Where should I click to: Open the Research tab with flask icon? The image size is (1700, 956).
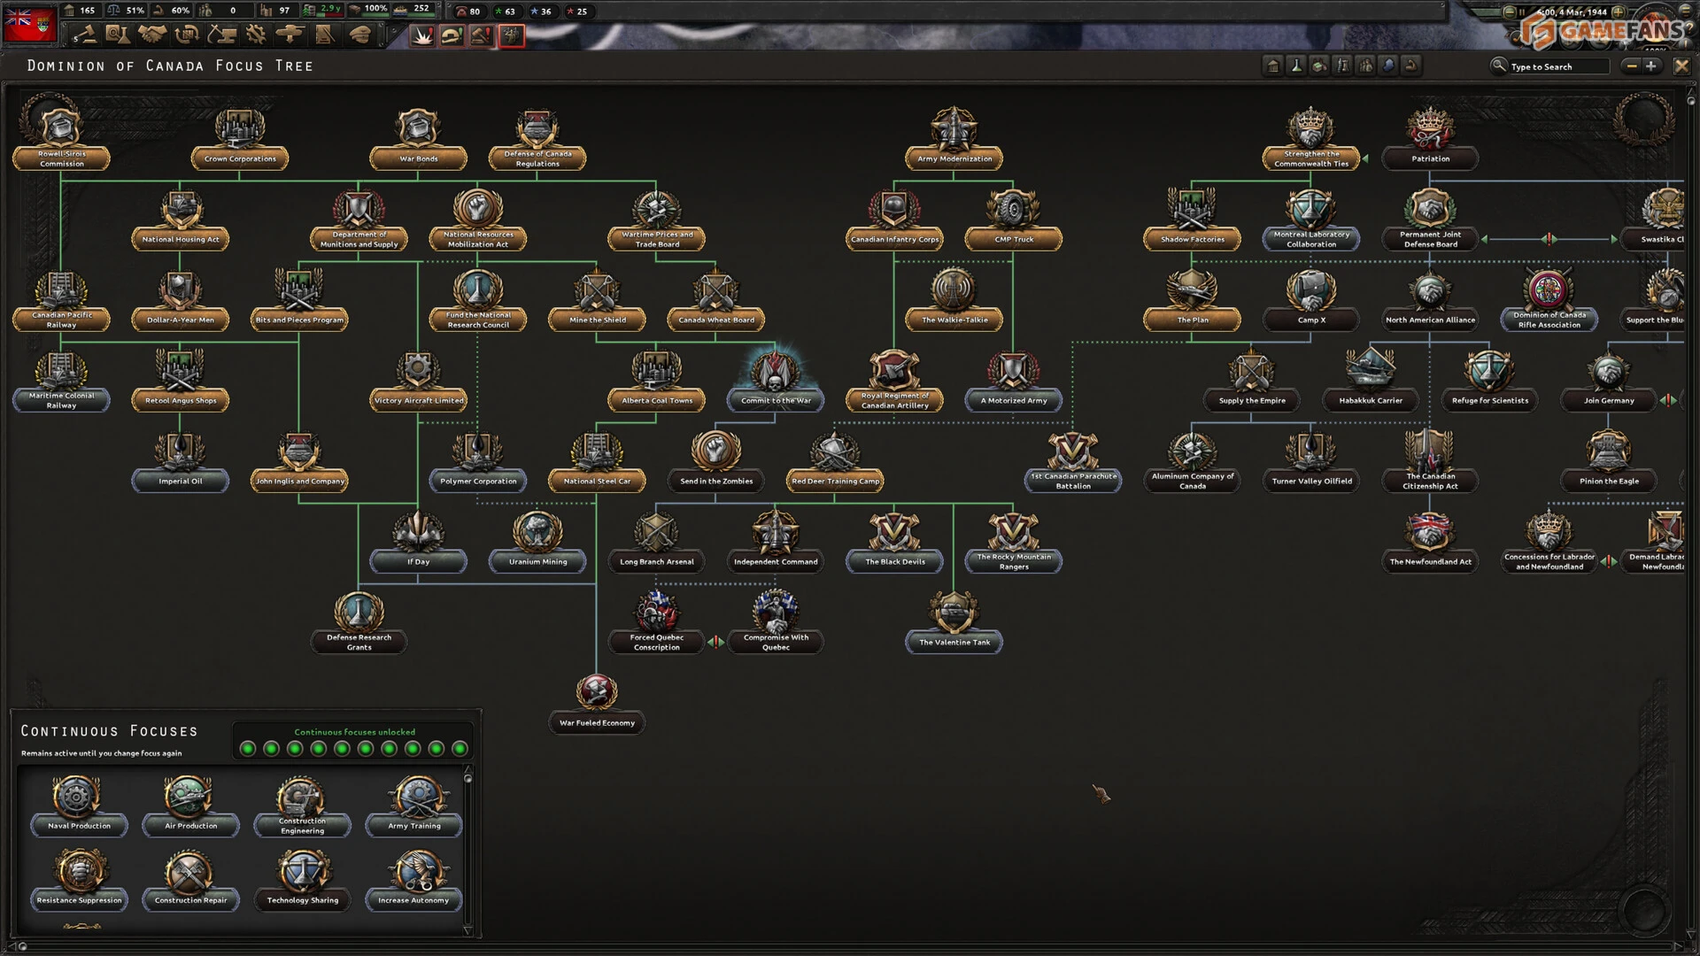118,35
